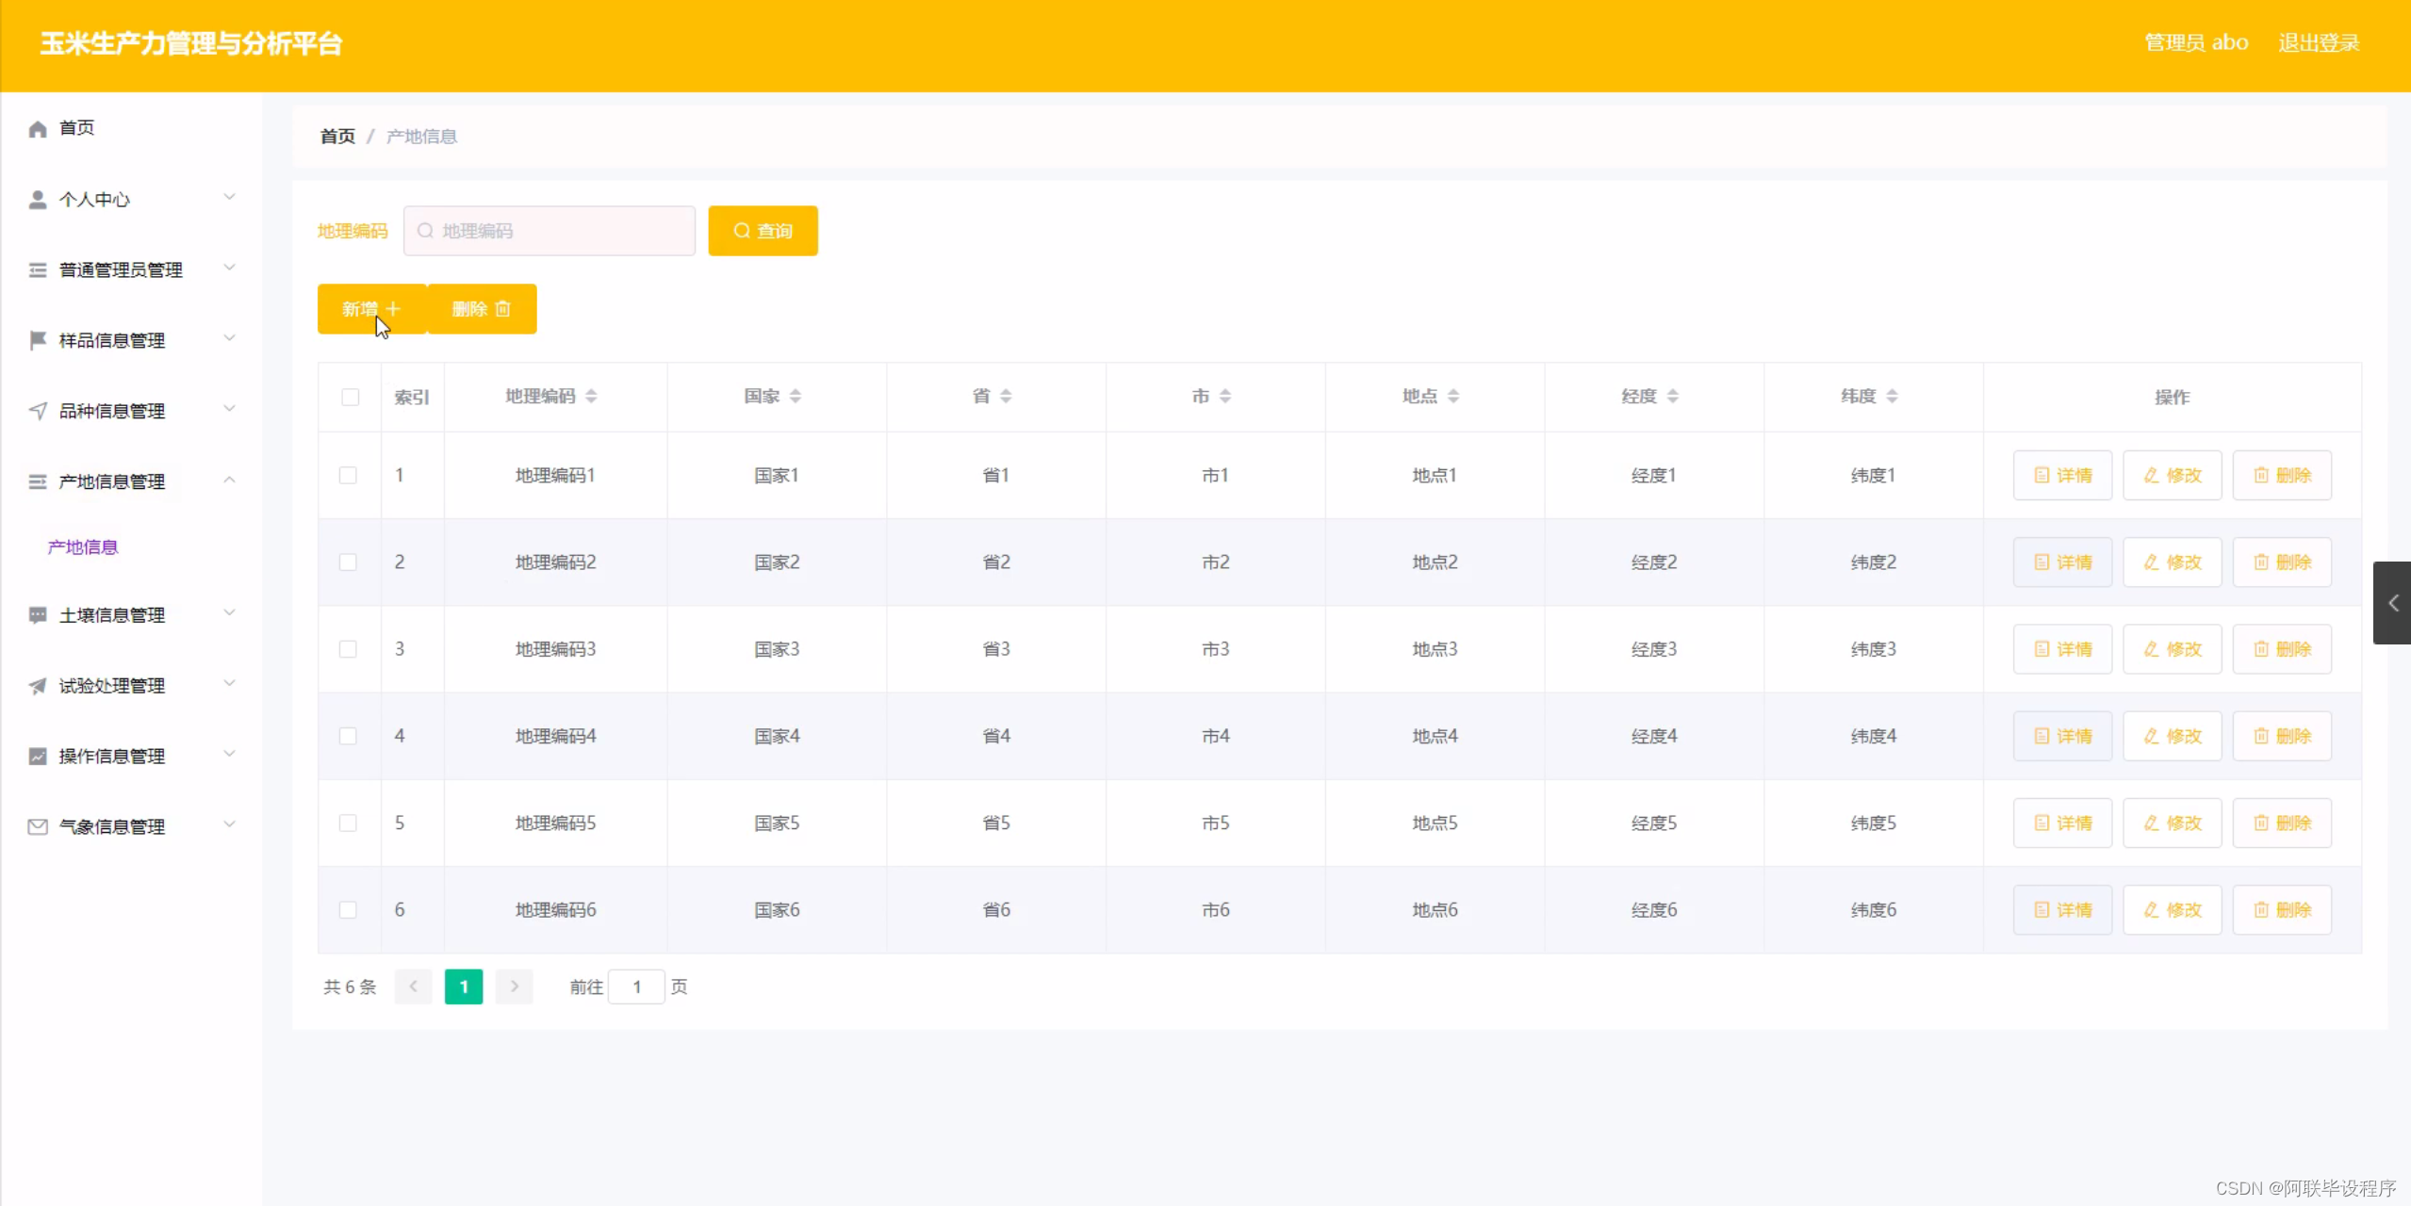Click 修改 button for row 2

(x=2172, y=562)
